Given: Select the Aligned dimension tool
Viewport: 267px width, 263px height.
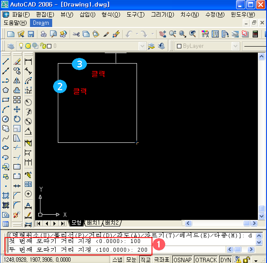Looking at the screenshot, I should pos(28,71).
